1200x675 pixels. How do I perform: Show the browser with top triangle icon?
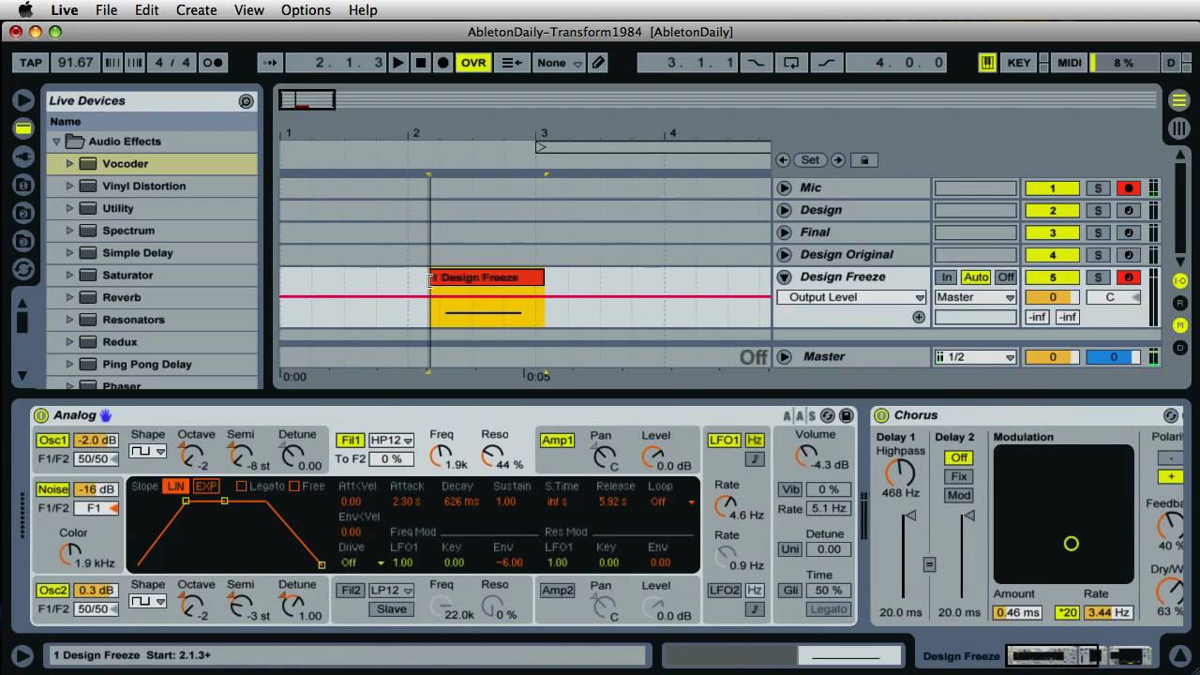23,99
